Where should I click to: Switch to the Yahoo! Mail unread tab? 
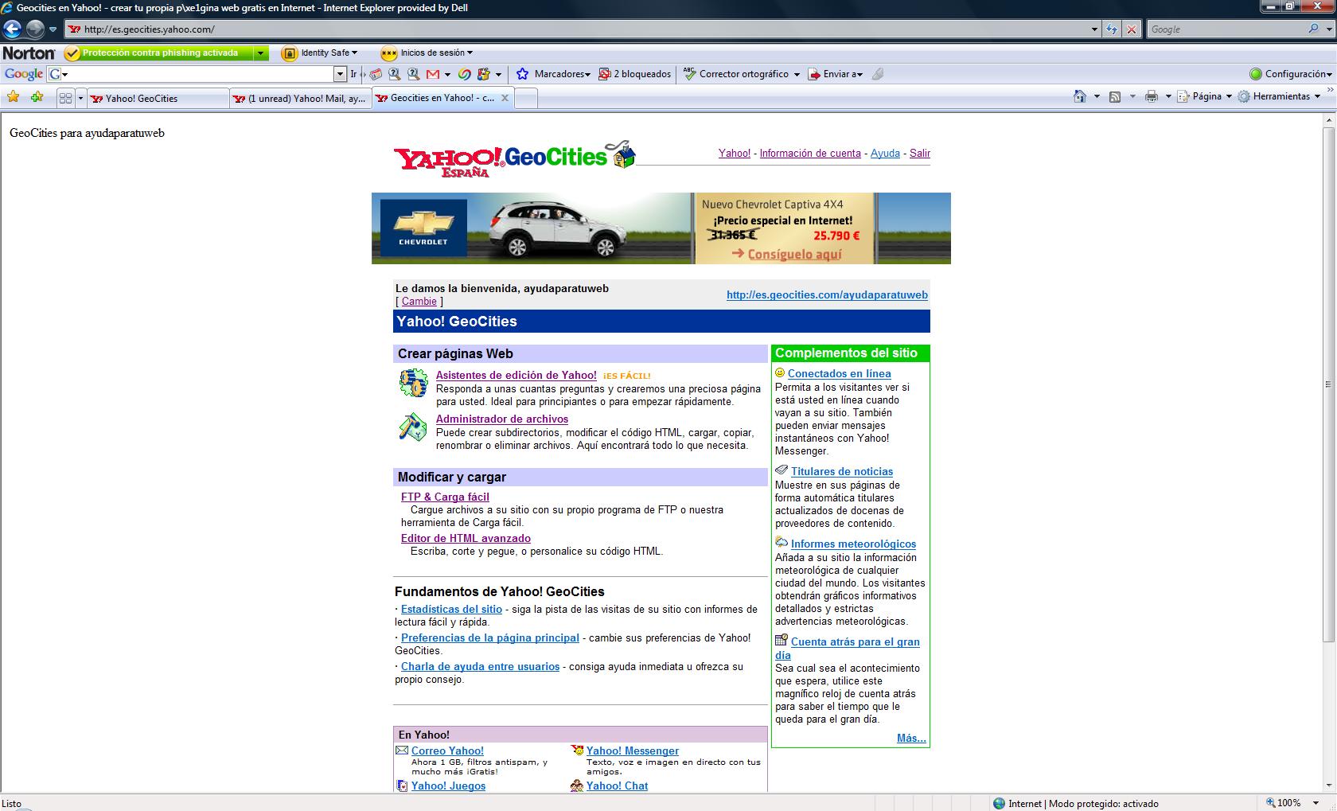click(x=300, y=99)
